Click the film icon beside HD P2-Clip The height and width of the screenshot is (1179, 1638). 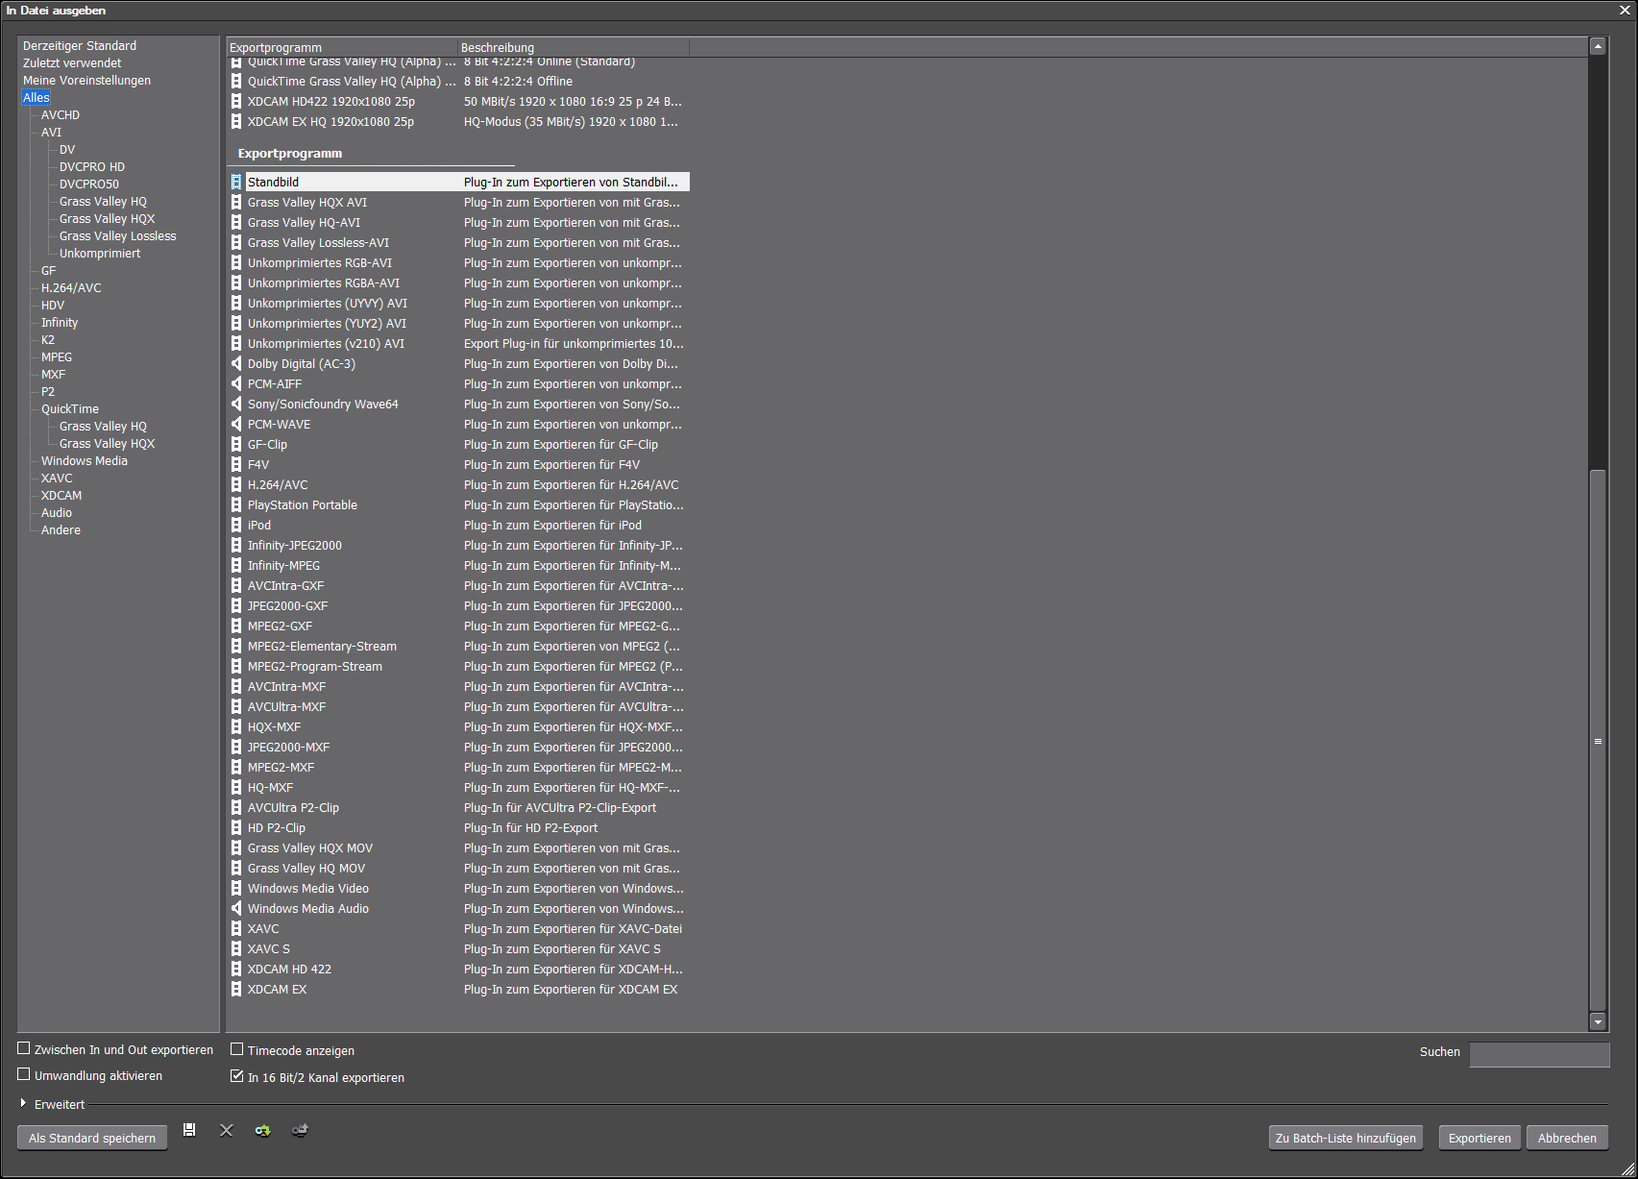[x=236, y=827]
